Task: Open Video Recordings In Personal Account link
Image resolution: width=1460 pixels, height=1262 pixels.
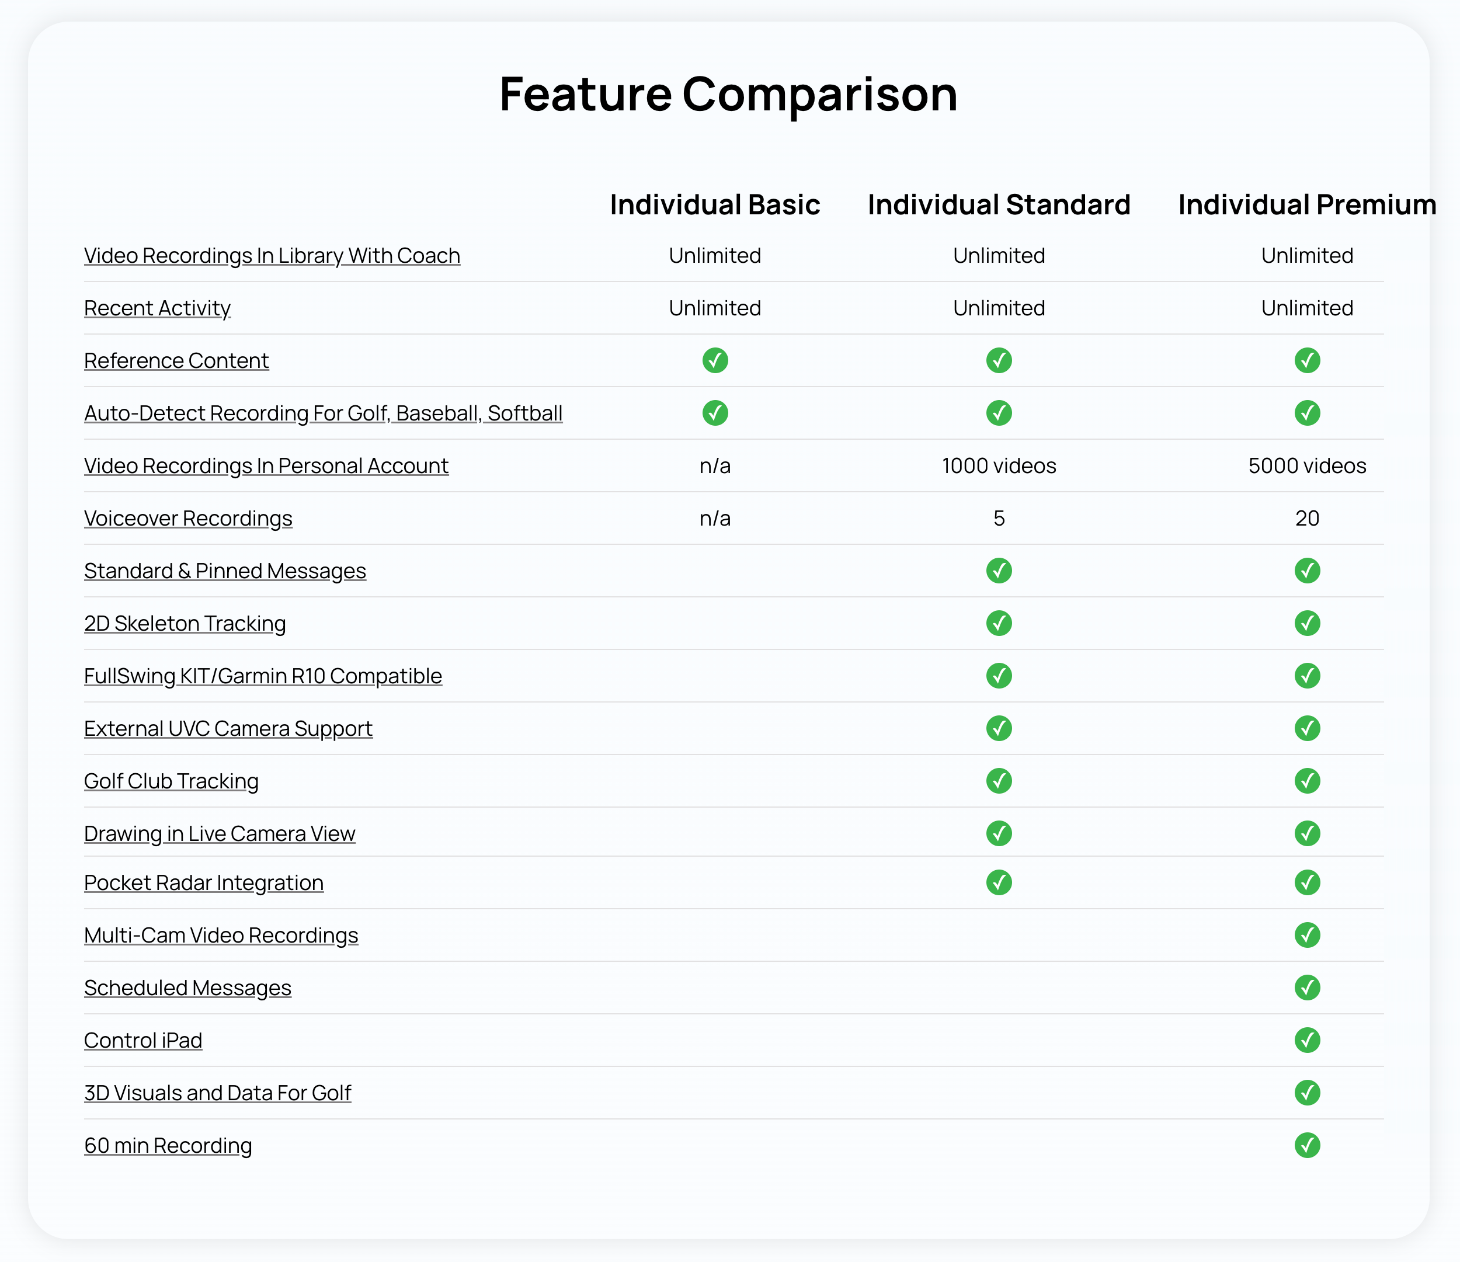Action: [x=266, y=466]
